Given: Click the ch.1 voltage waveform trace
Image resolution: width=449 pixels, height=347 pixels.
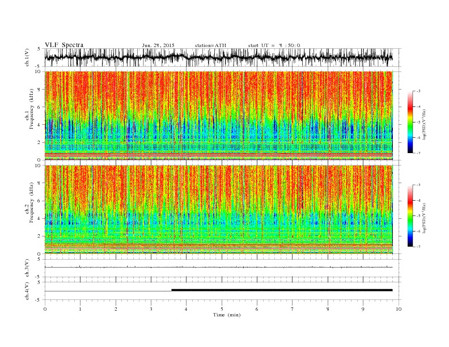Looking at the screenshot, I should [x=218, y=57].
